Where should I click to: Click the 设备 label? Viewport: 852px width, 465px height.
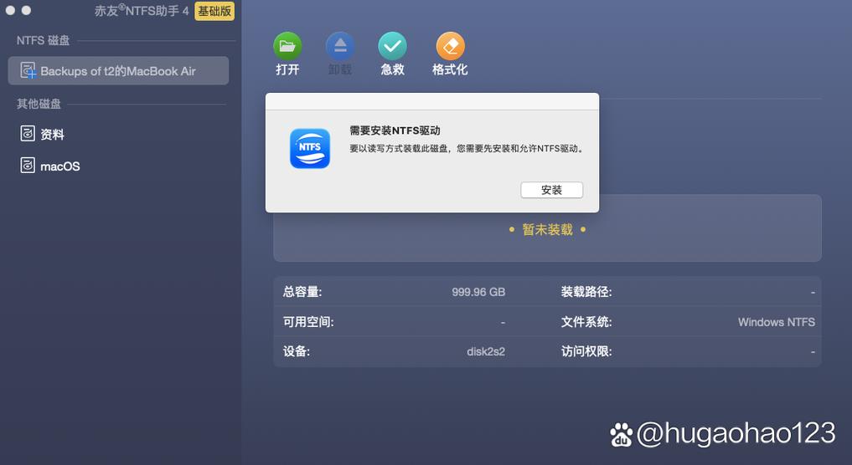tap(296, 351)
